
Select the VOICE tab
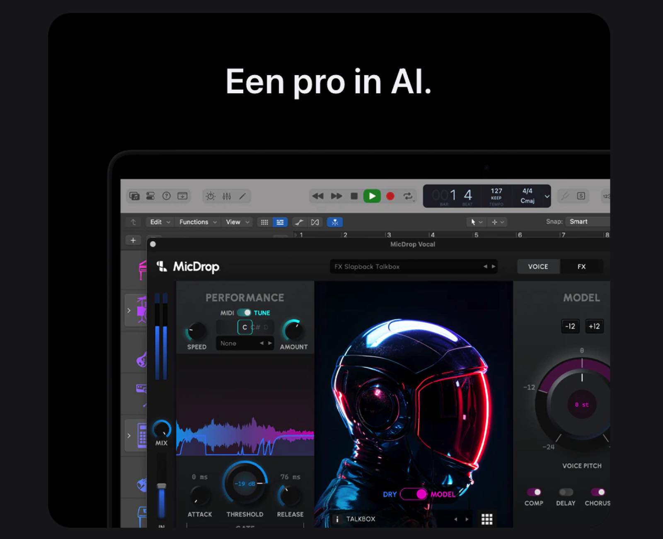pyautogui.click(x=538, y=267)
